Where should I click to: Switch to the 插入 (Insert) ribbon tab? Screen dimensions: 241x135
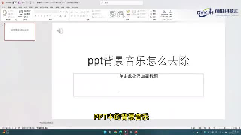[15, 7]
